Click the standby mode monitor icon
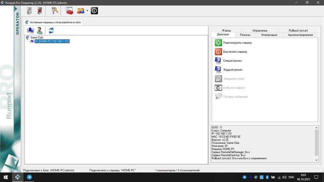Image resolution: width=324 pixels, height=182 pixels. [218, 70]
